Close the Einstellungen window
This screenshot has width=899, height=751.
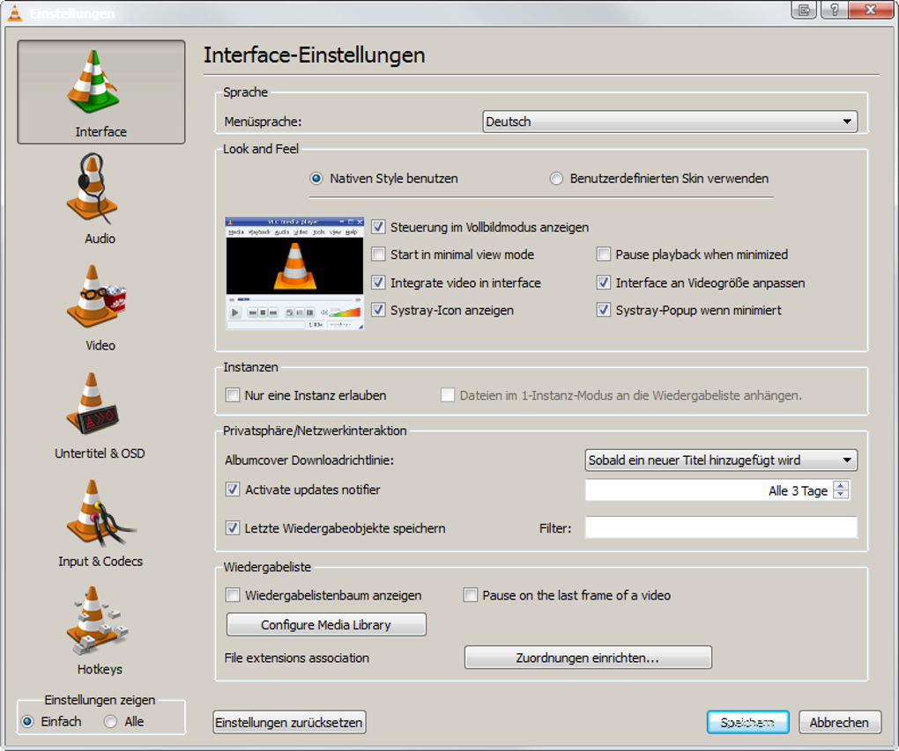(x=869, y=10)
